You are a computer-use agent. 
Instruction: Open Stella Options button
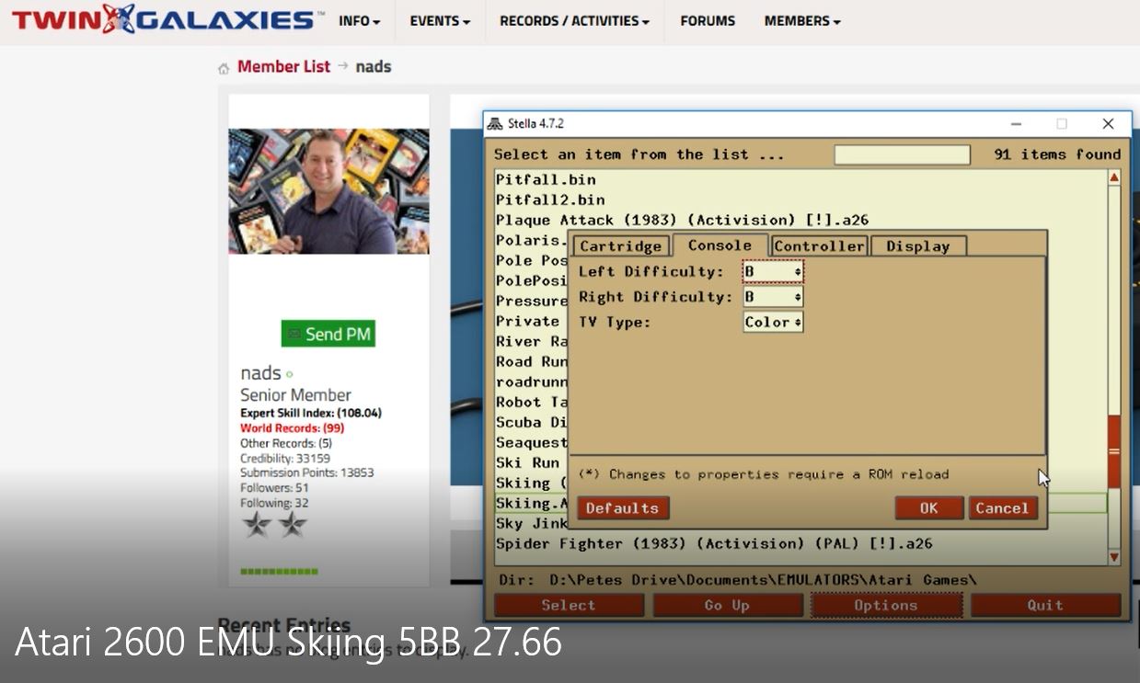pos(886,605)
